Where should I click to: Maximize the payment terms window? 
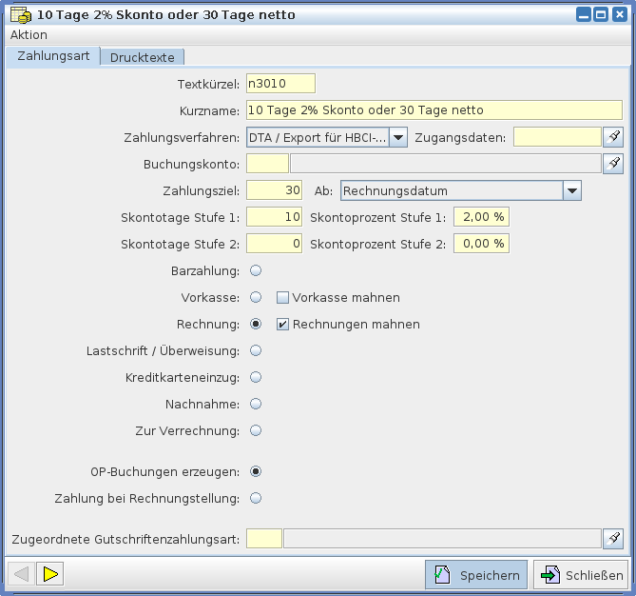tap(601, 14)
